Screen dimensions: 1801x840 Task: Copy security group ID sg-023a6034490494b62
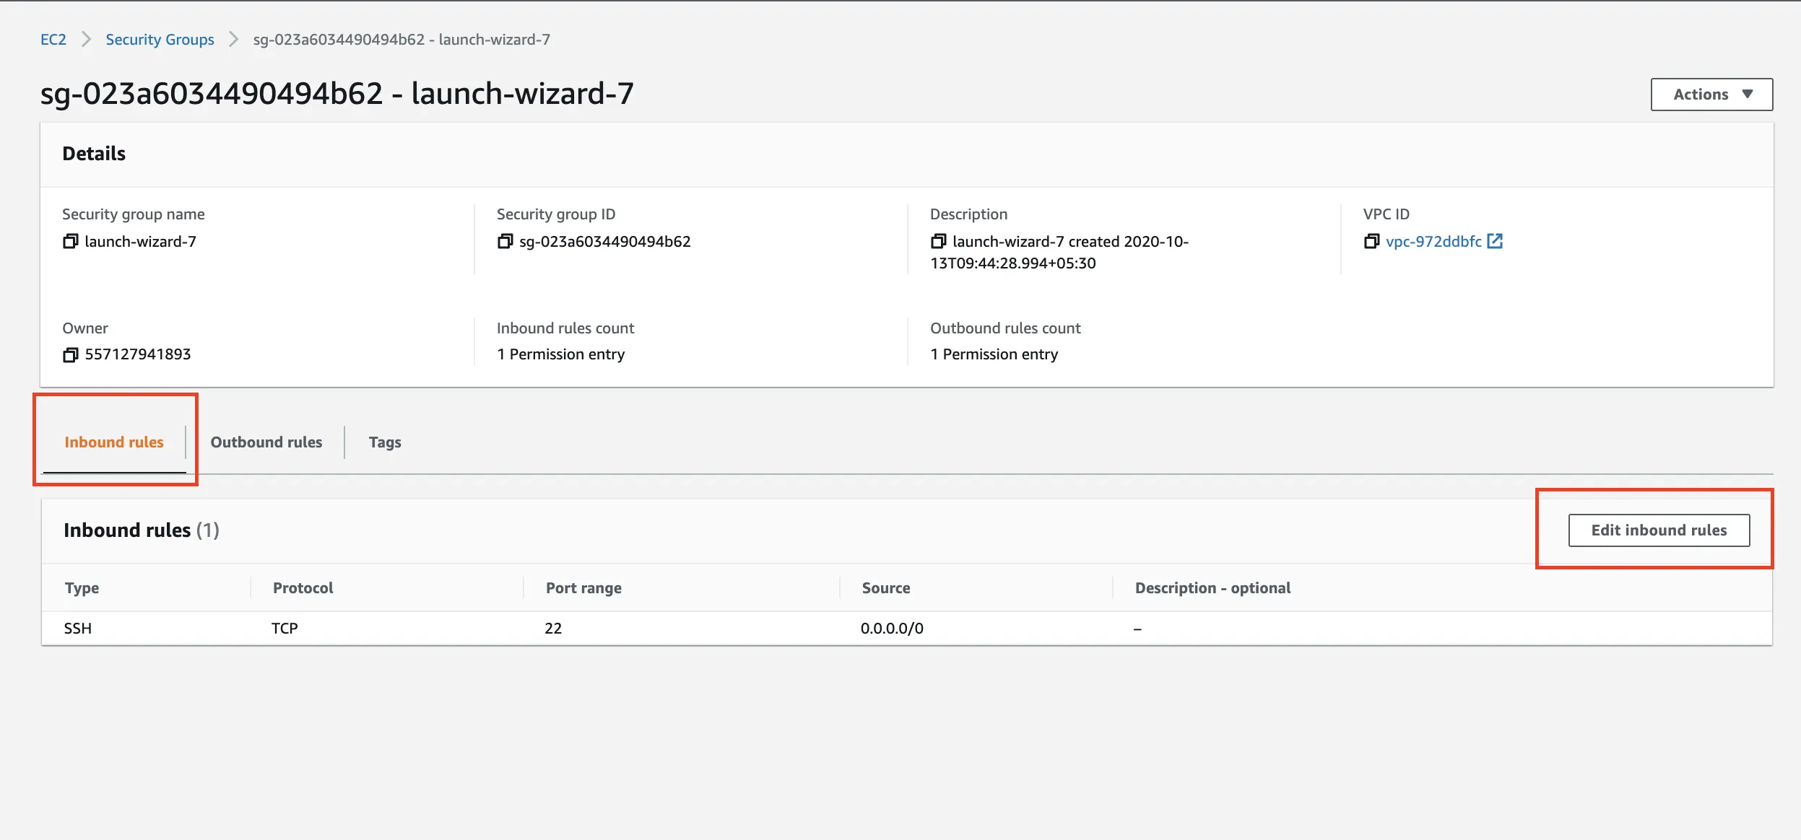[505, 242]
